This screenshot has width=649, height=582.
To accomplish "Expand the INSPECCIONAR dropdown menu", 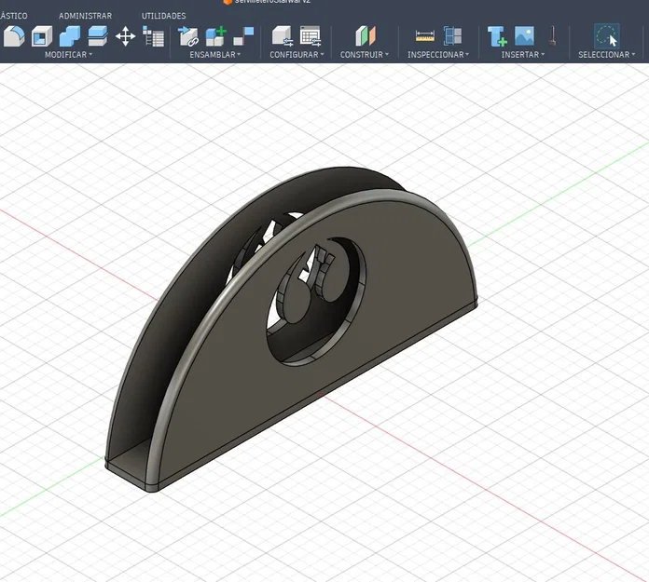I will [x=438, y=55].
